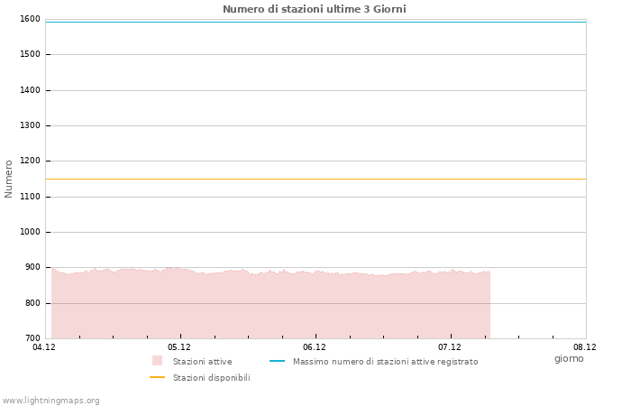
Task: Open the www.lightningmaps.org watermark link
Action: pyautogui.click(x=51, y=401)
